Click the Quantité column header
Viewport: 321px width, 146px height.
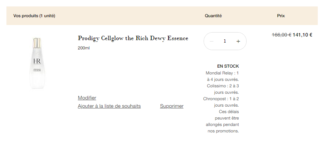click(213, 16)
